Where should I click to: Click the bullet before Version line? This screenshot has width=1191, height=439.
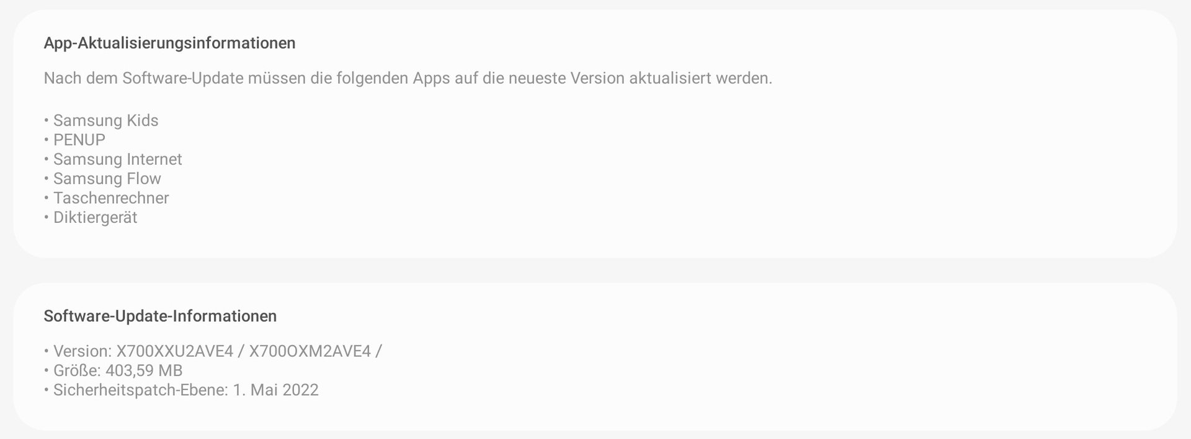(x=47, y=352)
